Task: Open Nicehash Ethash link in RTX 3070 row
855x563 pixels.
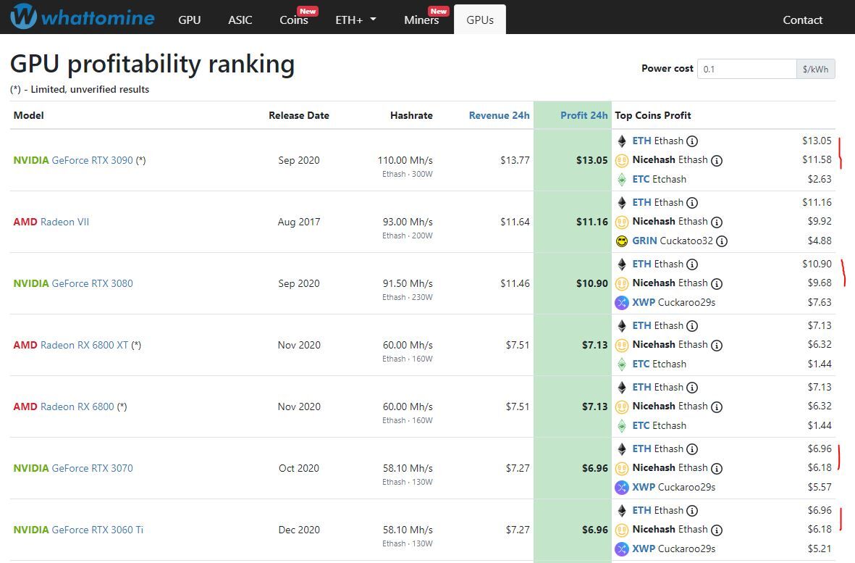Action: [670, 467]
